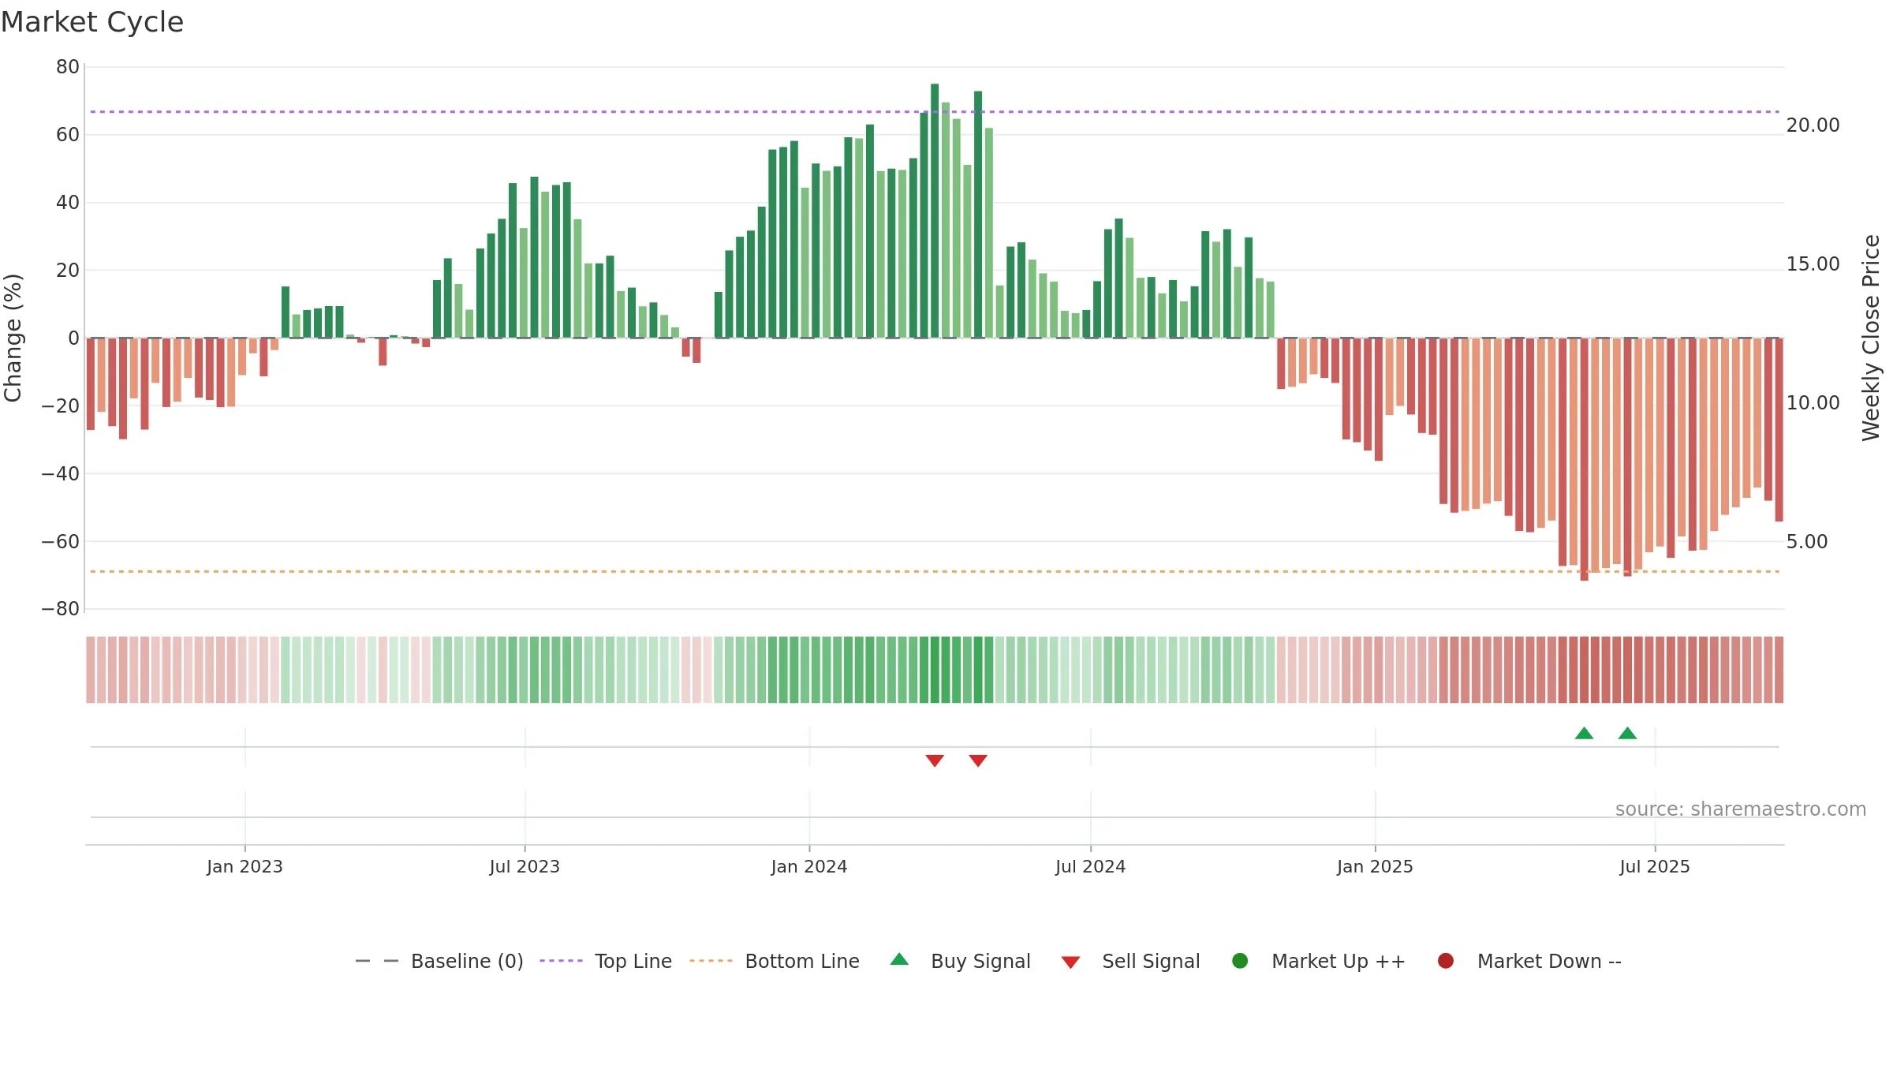Viewport: 1893px width, 1065px height.
Task: Toggle the Market Up ++ legend entry
Action: pos(1319,961)
